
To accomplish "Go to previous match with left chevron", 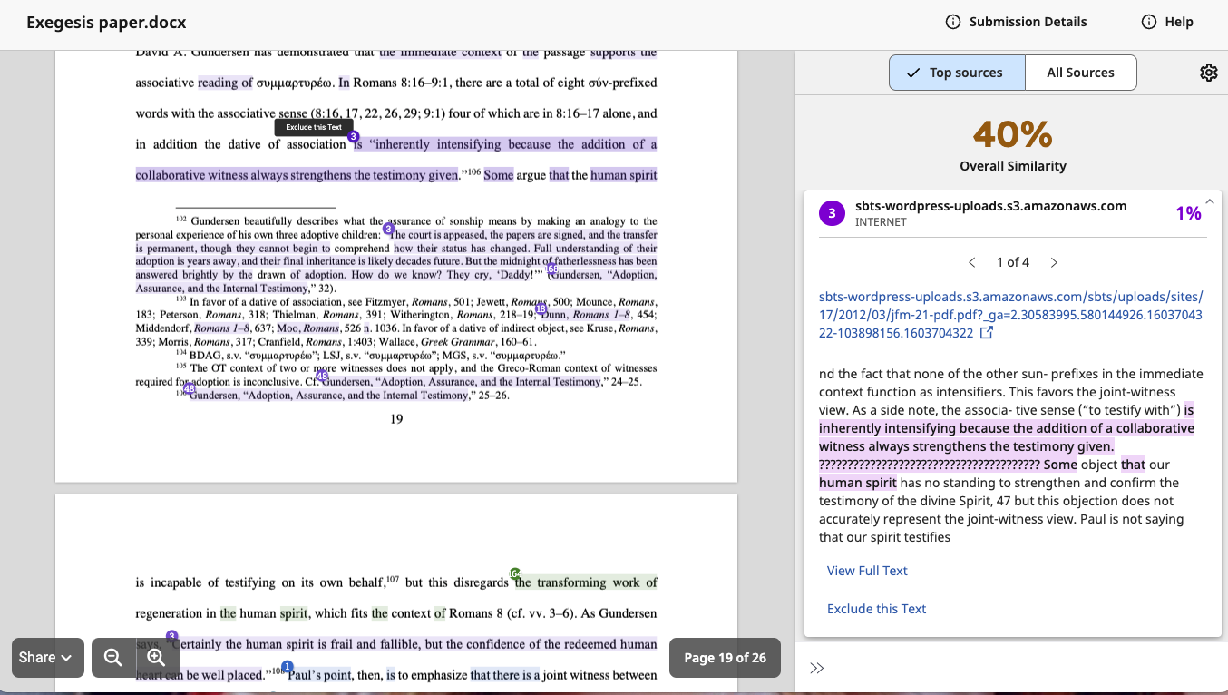I will point(972,262).
